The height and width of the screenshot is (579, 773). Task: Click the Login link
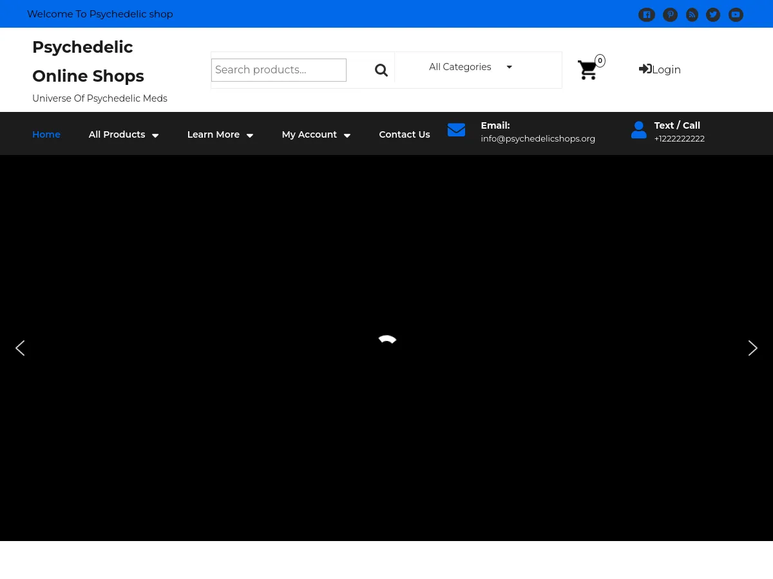[x=660, y=69]
